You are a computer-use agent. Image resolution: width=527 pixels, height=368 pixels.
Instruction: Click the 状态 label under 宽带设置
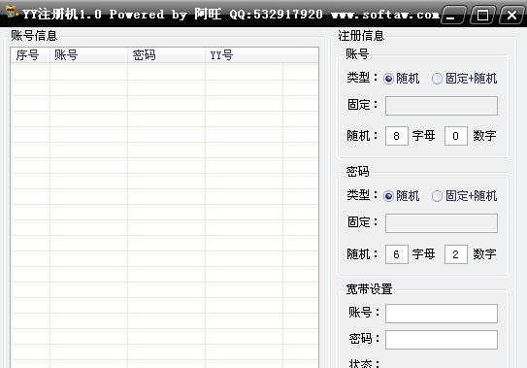(x=364, y=363)
